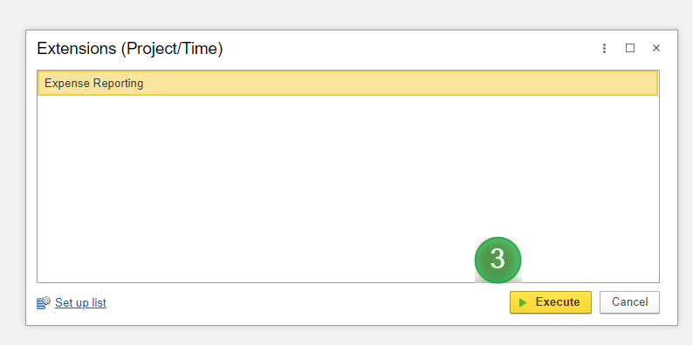
Task: Click the Extensions (Project/Time) title text
Action: [x=129, y=49]
